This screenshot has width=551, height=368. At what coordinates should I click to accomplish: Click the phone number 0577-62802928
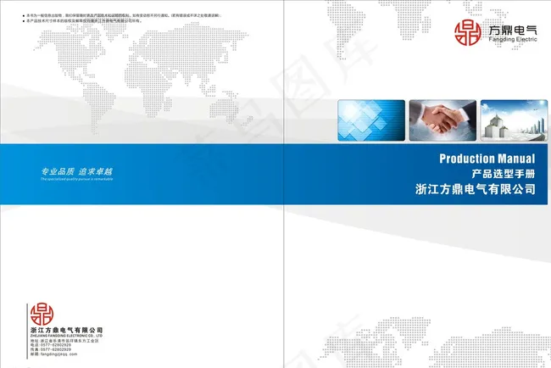pyautogui.click(x=55, y=345)
